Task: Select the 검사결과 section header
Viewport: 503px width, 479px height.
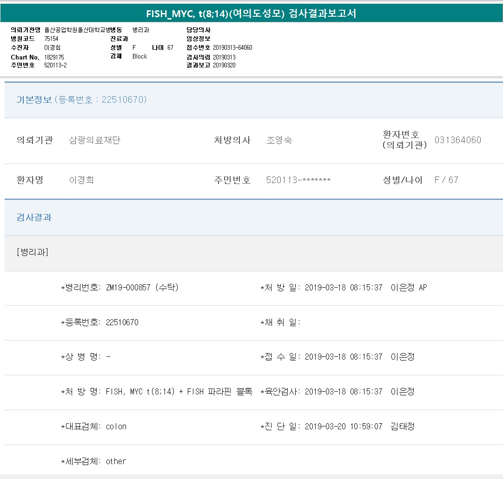Action: (34, 217)
